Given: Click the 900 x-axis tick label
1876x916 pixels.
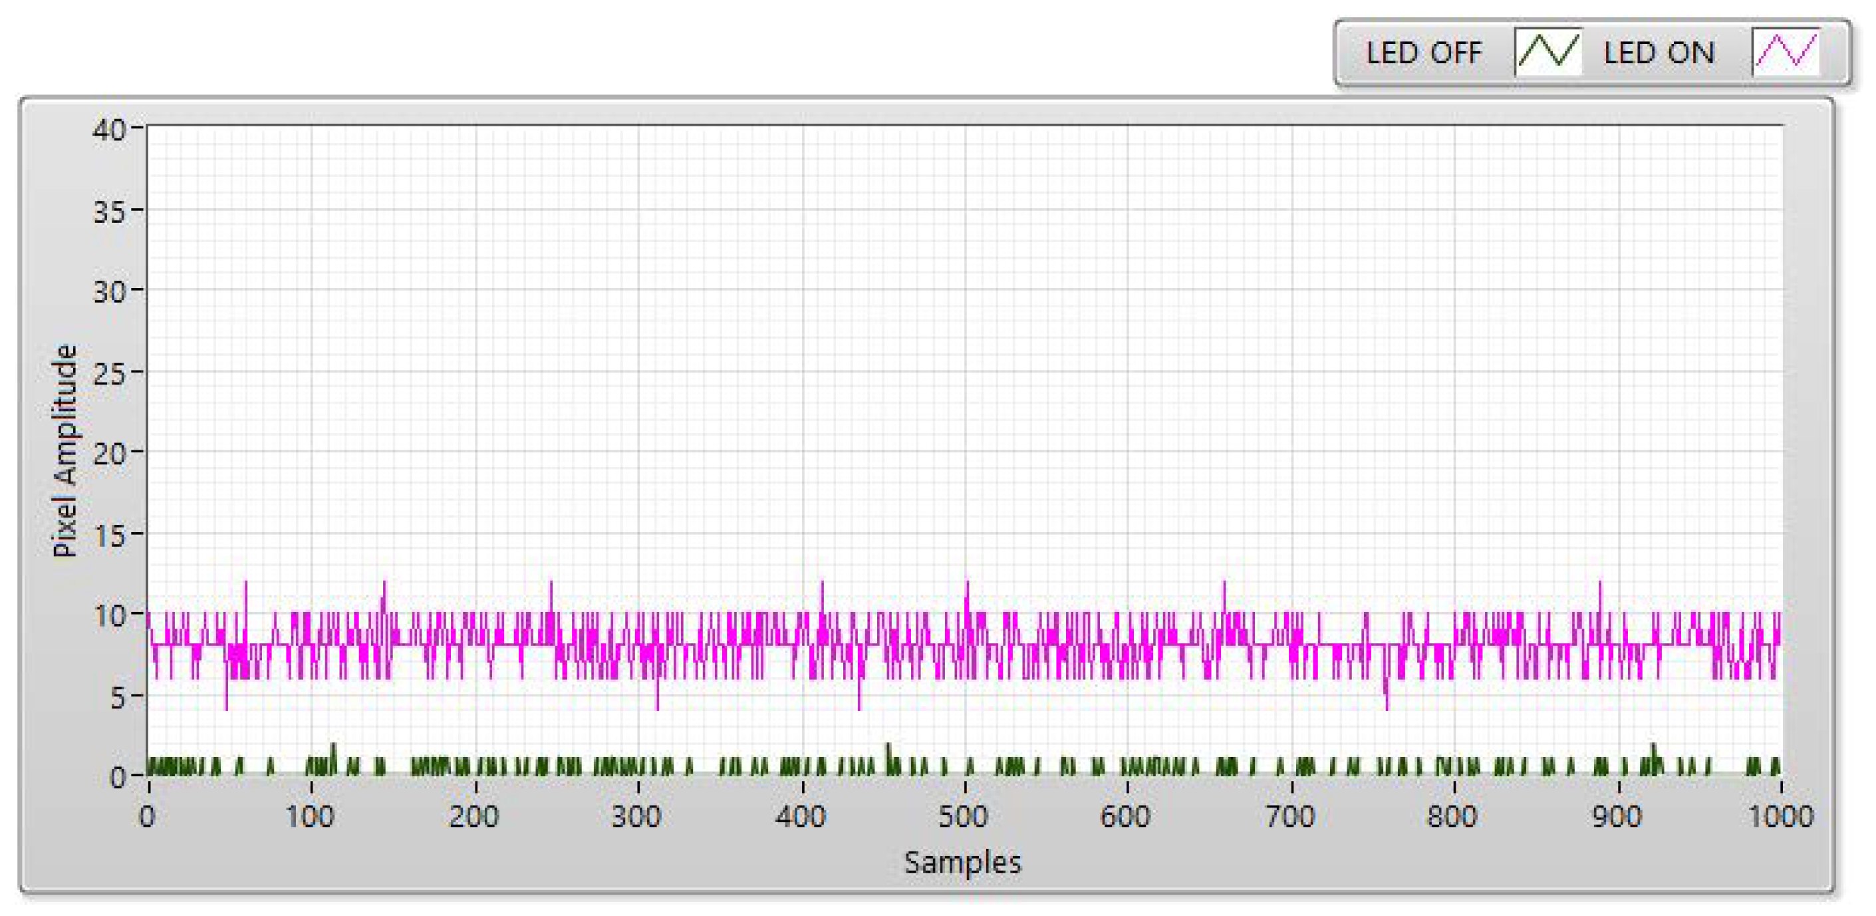Looking at the screenshot, I should coord(1617,816).
